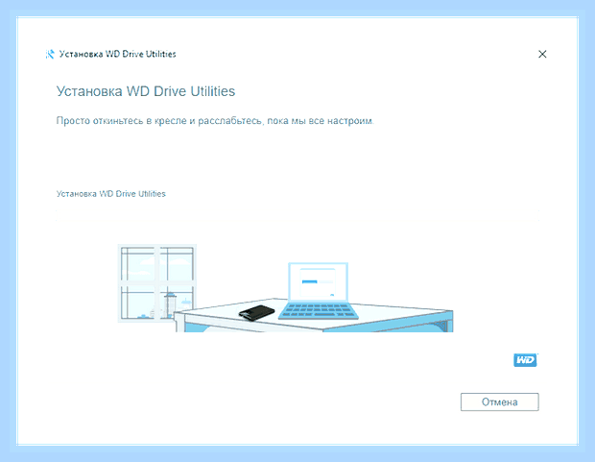Click the black external drive illustration
Screen dimensions: 595x462
coord(256,312)
